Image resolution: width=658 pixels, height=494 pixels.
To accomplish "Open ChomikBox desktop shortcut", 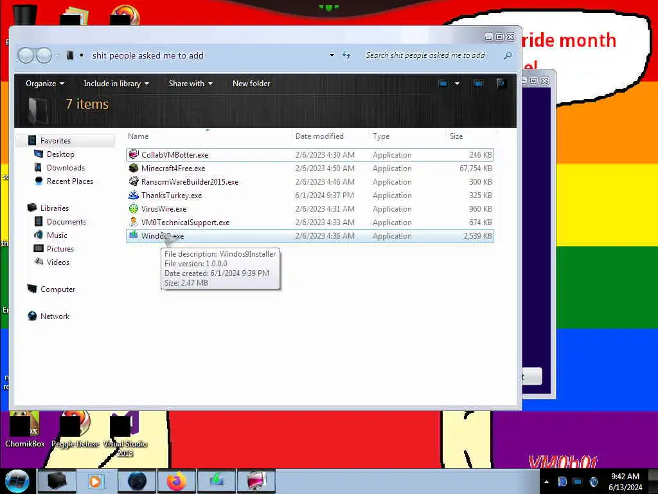I will [25, 429].
